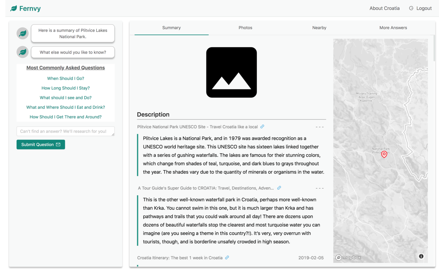
Task: Open the 'When Should I Go?' question
Action: 65,78
